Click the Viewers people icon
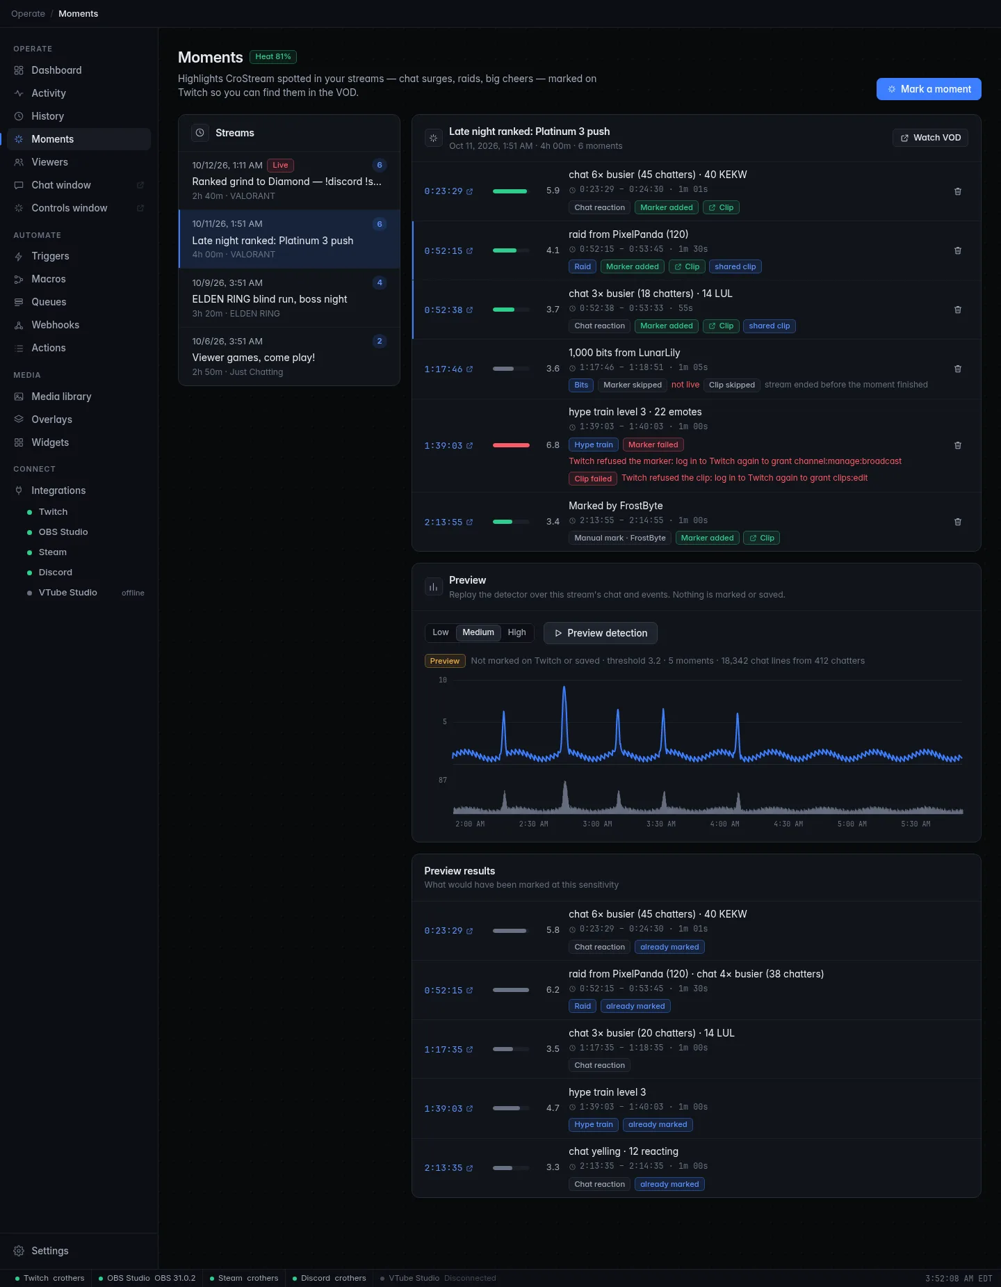The image size is (1001, 1287). coord(19,162)
